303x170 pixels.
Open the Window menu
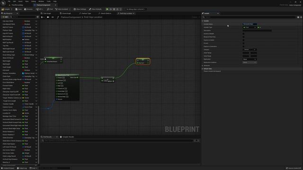pos(41,1)
